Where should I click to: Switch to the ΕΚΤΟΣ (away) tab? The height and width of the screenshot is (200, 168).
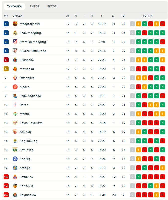click(52, 6)
